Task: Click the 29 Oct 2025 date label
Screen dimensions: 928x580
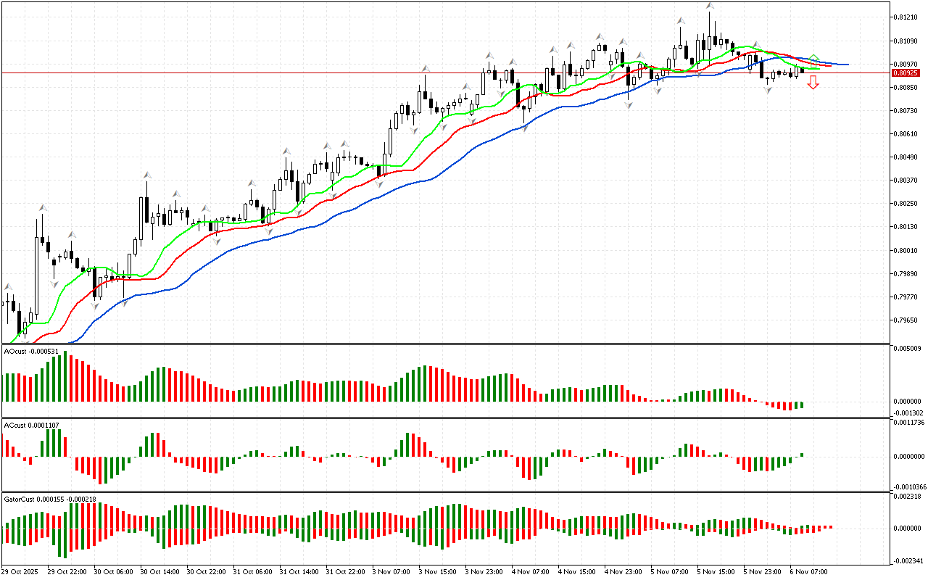Action: 20,571
